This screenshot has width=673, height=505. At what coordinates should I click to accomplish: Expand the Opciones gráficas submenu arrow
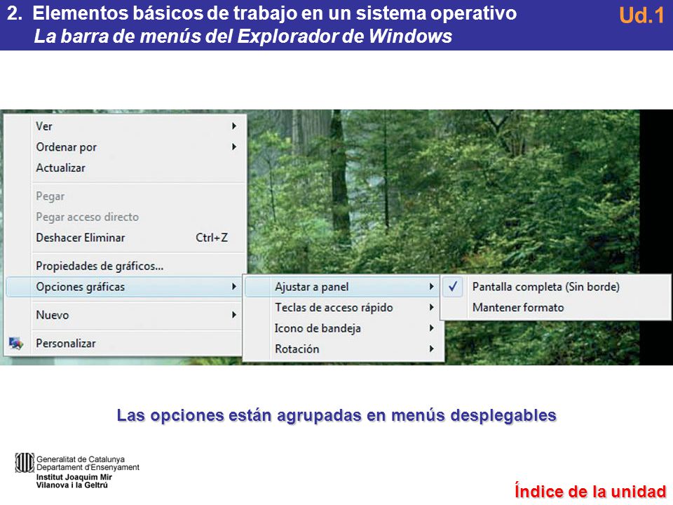(x=234, y=286)
